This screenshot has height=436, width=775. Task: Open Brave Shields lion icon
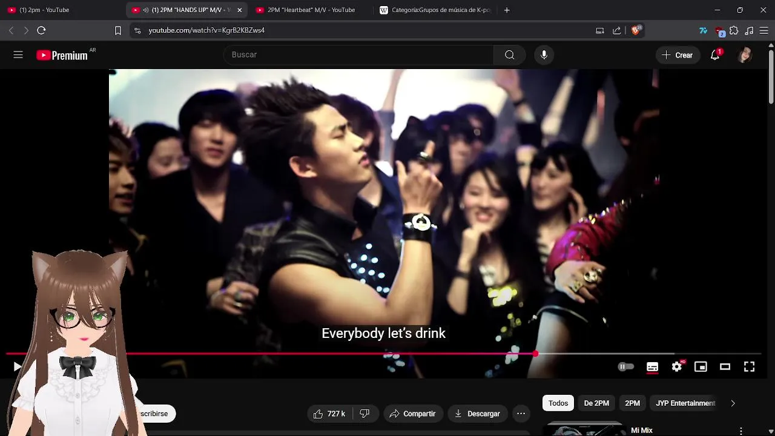(x=636, y=30)
